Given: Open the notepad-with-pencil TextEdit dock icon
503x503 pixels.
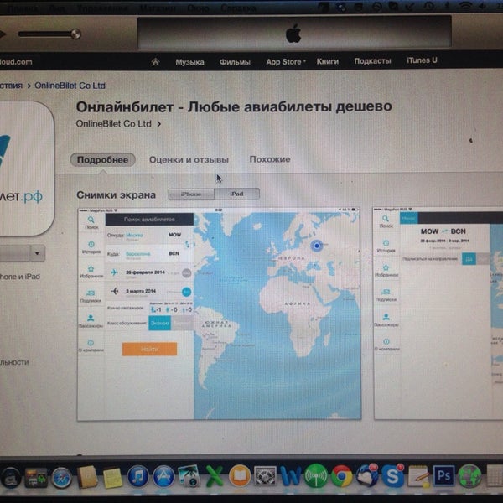Looking at the screenshot, I should coord(418,476).
